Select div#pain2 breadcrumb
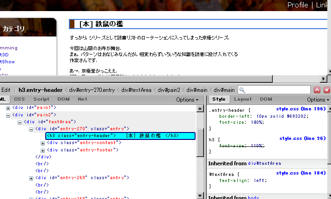The width and height of the screenshot is (331, 199). (169, 90)
